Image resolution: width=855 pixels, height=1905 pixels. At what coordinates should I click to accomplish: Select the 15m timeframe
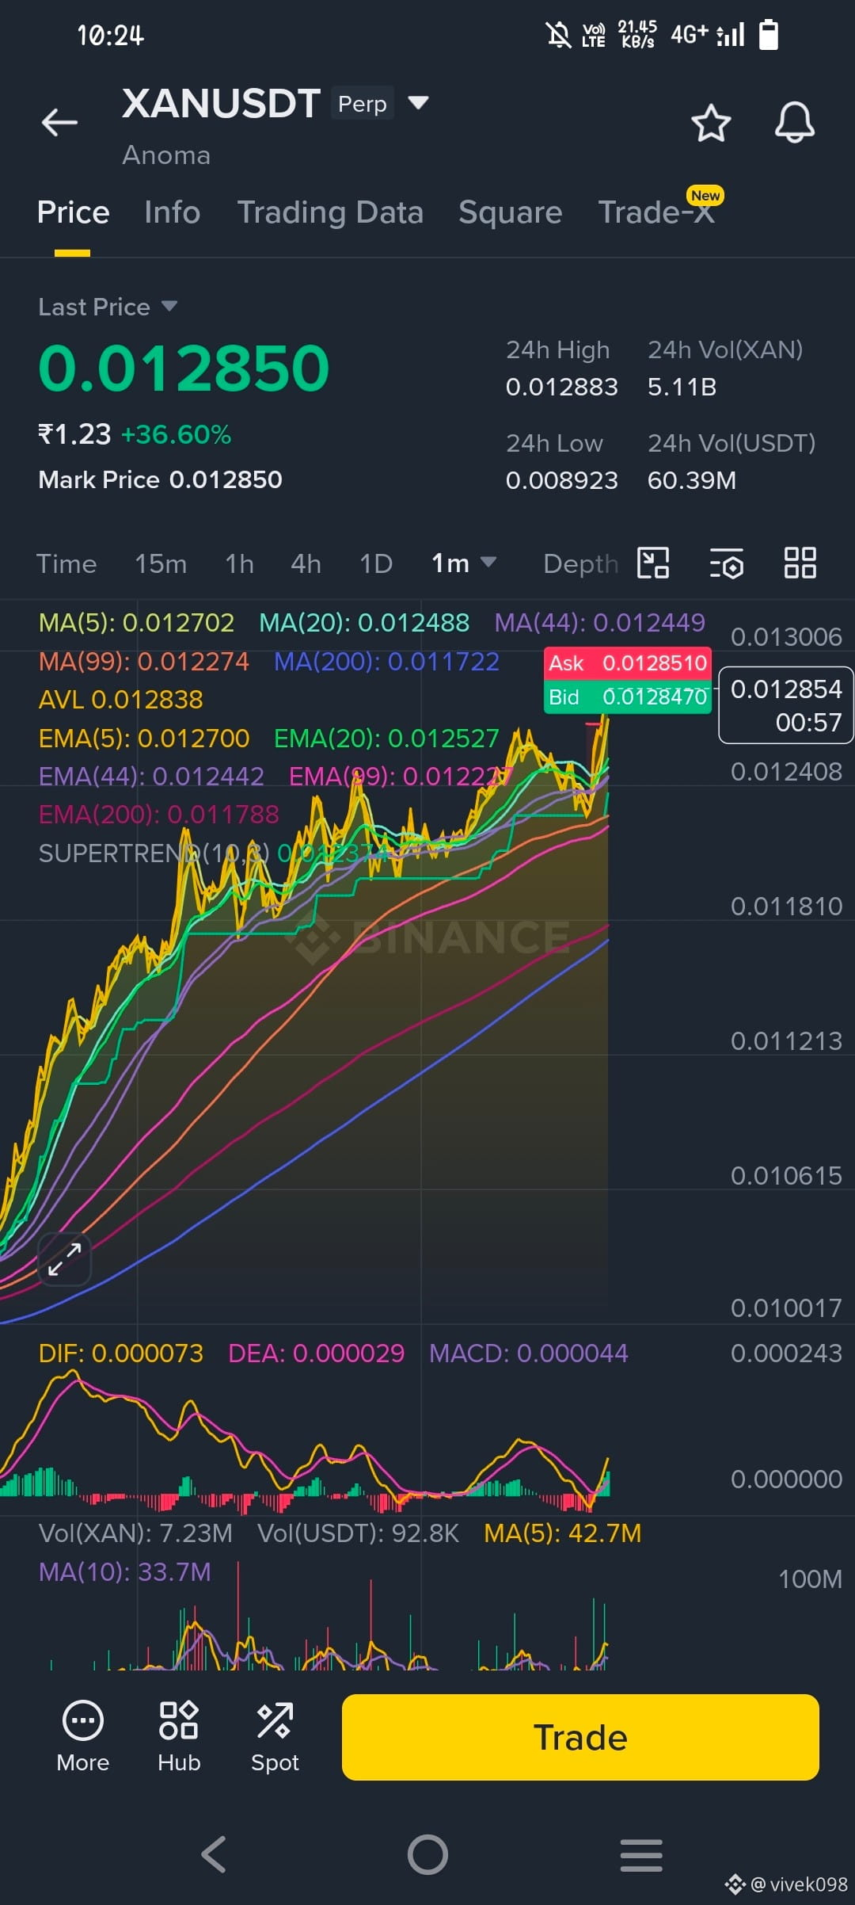161,563
